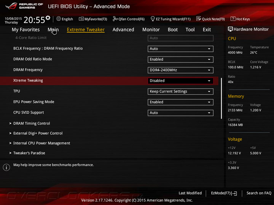Click +3.3V reading 3.360 V

tap(233, 168)
